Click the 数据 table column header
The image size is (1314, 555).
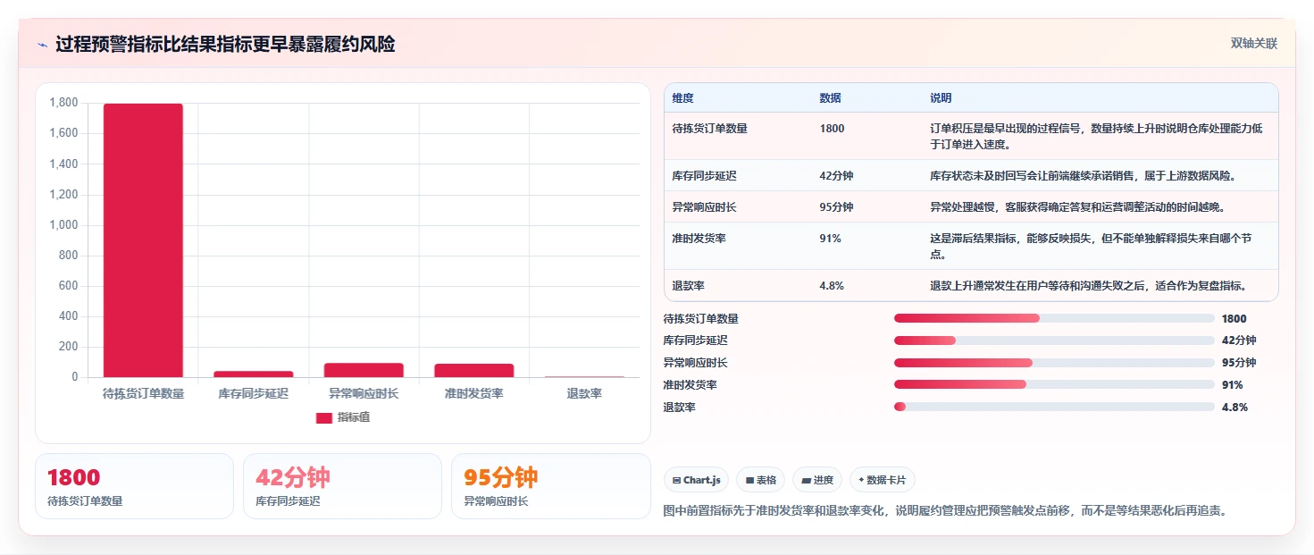(830, 98)
